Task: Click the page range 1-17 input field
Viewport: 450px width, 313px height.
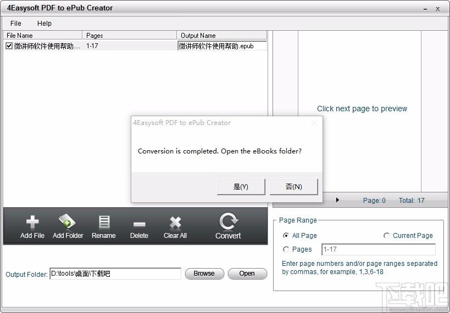Action: click(x=379, y=249)
